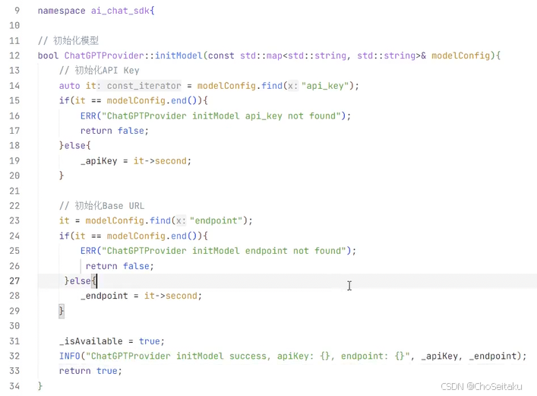Click the true value on line 31

click(149, 341)
